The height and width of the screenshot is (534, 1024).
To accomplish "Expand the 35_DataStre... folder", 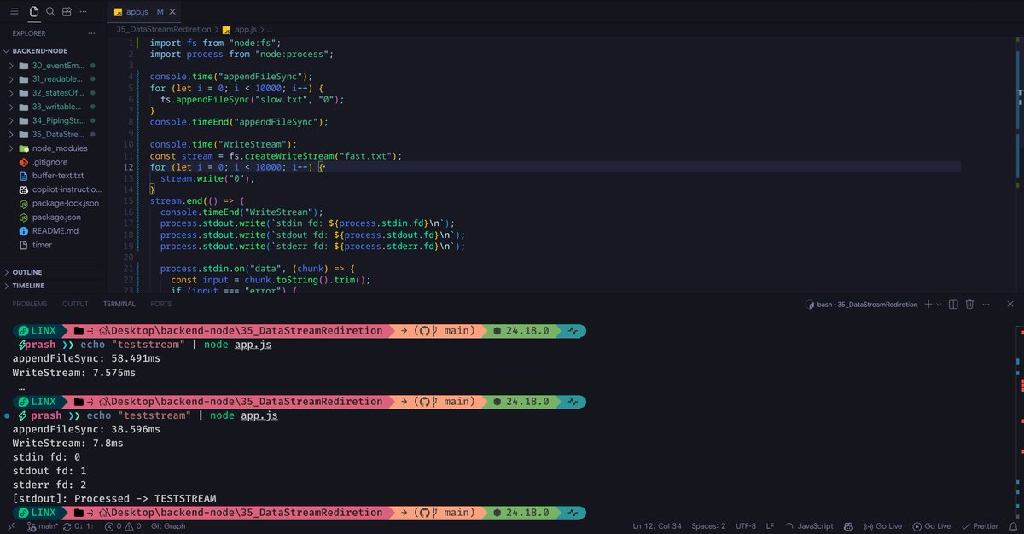I will point(56,134).
